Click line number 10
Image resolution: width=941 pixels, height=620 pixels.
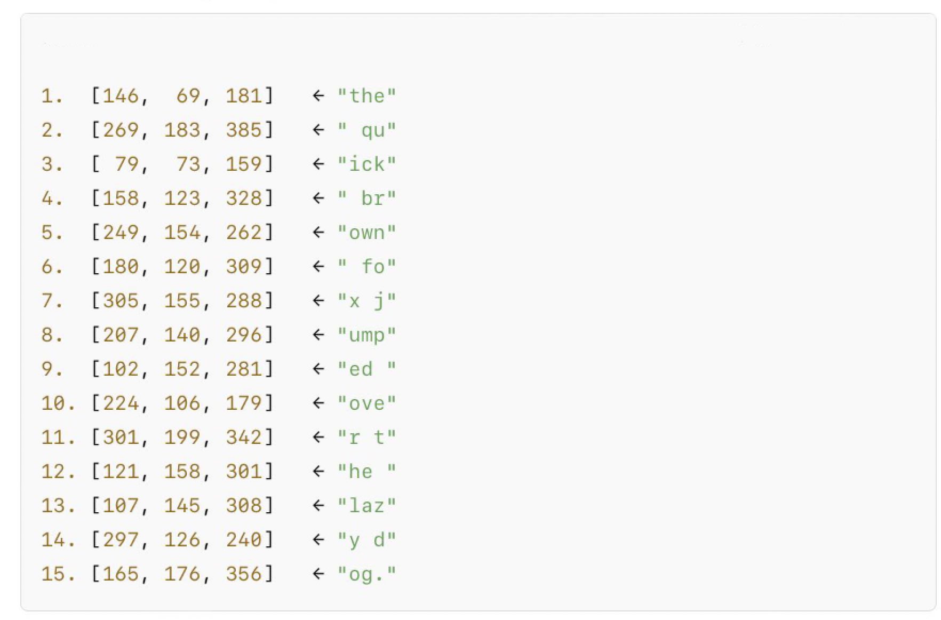[x=58, y=403]
